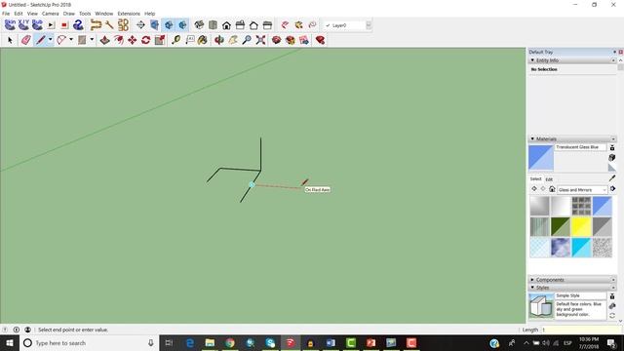Image resolution: width=624 pixels, height=351 pixels.
Task: Pick cyan translucent glass swatch
Action: (x=581, y=247)
